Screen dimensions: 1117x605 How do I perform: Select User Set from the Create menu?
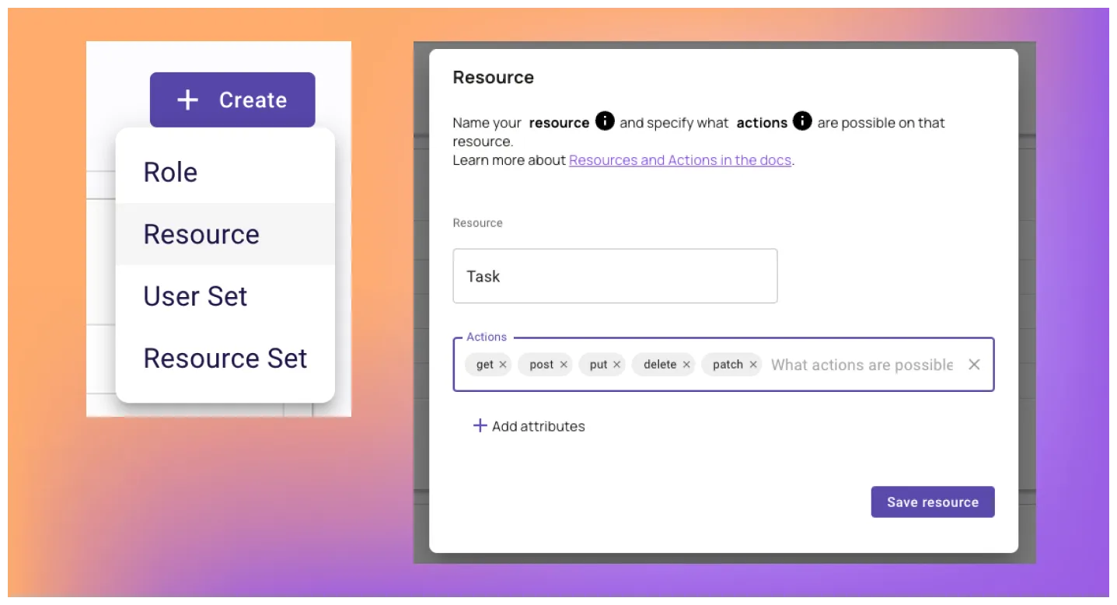(x=195, y=296)
